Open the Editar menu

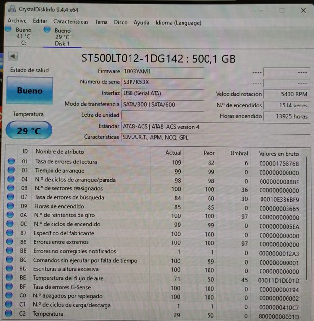click(40, 21)
